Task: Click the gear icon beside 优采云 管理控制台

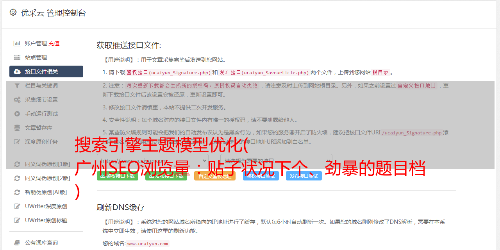Action: pos(13,12)
